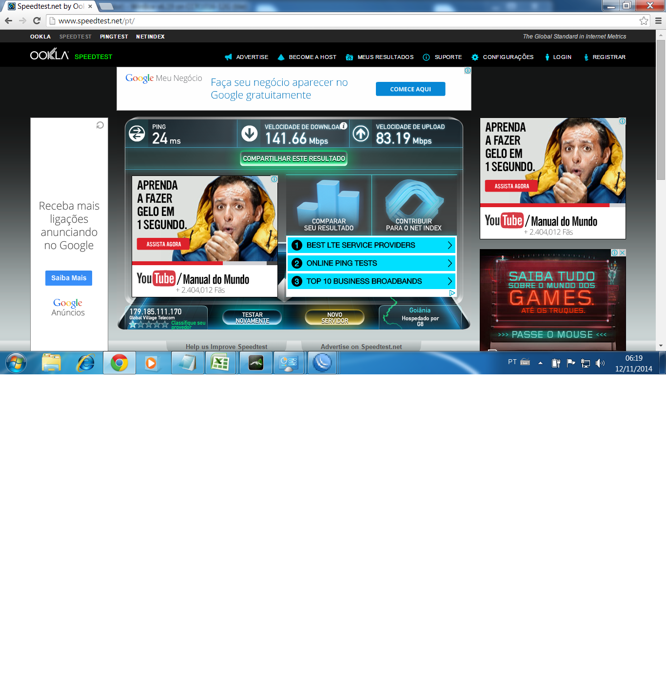Open the Suporte menu item
The image size is (666, 699).
click(x=442, y=57)
